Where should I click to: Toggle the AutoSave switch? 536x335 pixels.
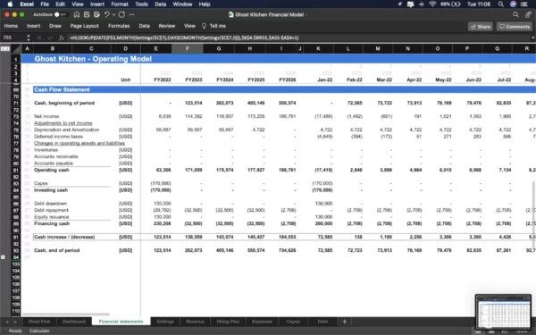(x=60, y=14)
